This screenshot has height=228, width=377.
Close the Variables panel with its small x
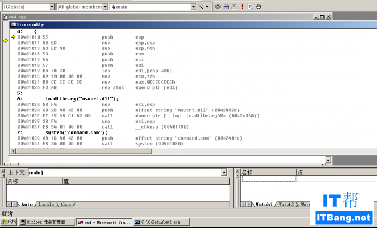3,171
